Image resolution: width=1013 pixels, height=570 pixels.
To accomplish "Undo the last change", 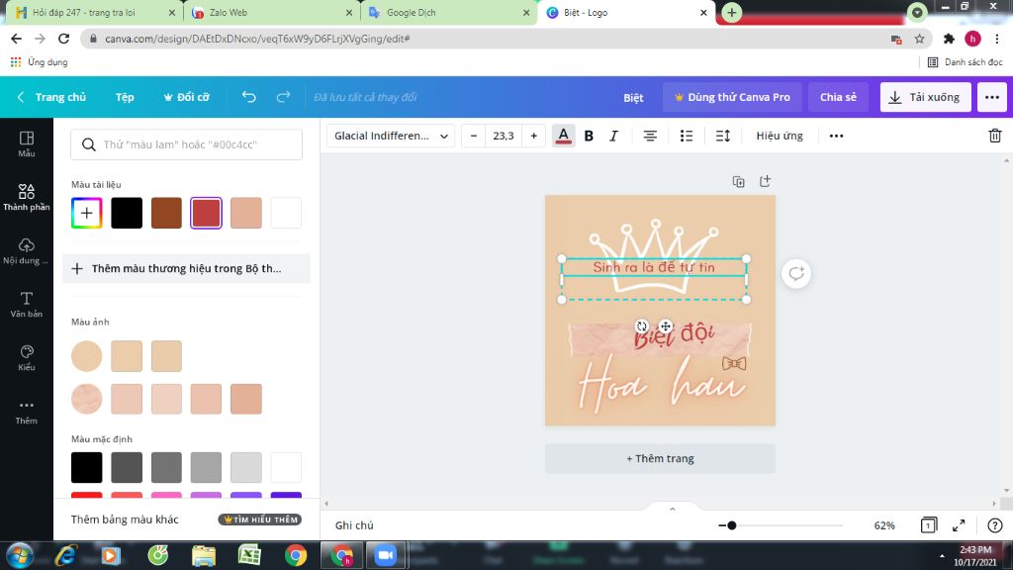I will pyautogui.click(x=248, y=97).
